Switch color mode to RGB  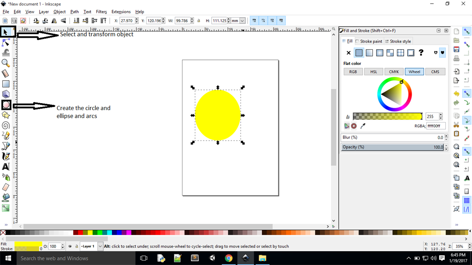[x=353, y=72]
